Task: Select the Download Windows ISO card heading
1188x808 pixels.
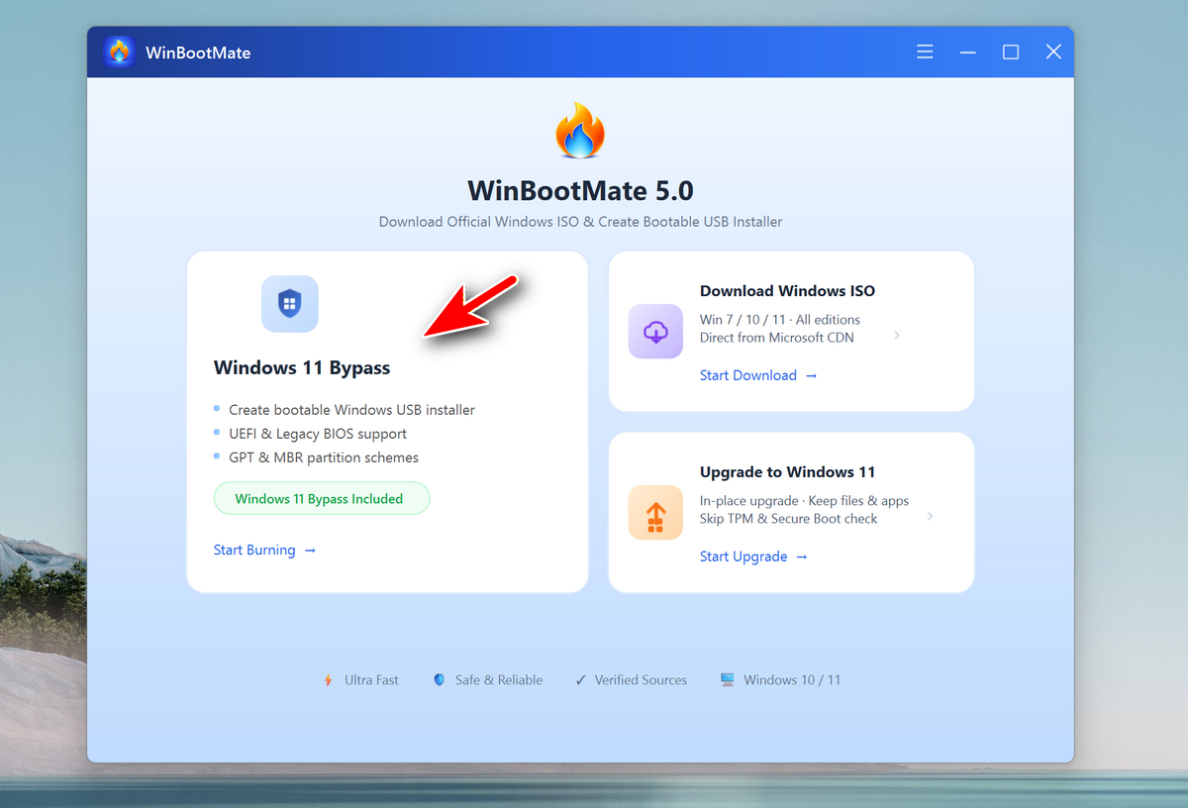Action: [787, 290]
